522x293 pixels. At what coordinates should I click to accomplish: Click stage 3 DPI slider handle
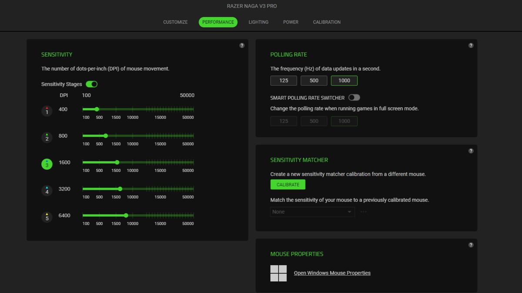click(117, 162)
